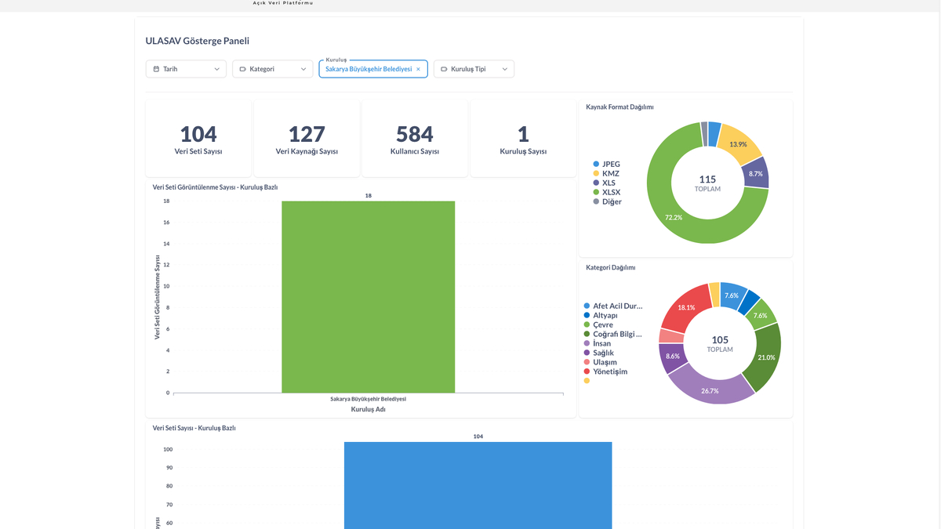941x529 pixels.
Task: Toggle the Afet Acil Dur... legend entry
Action: [613, 306]
